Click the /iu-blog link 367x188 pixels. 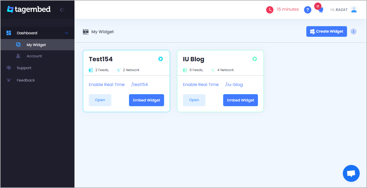pos(234,85)
